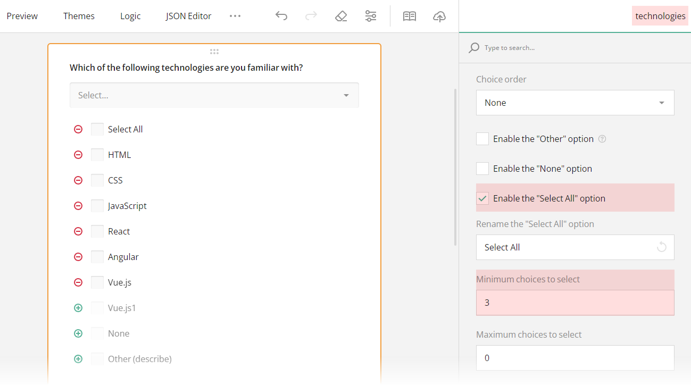Viewport: 691px width, 385px height.
Task: Add the Vue.js1 choice with plus icon
Action: 78,308
